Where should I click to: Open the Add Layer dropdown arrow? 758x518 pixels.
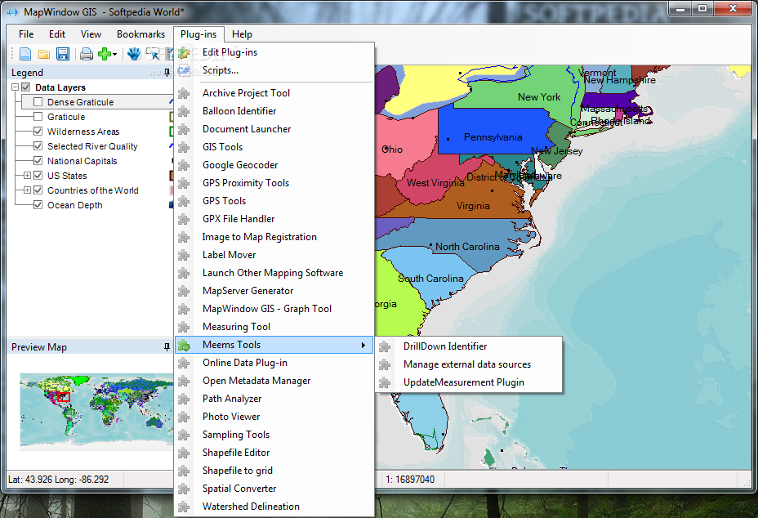pos(114,54)
